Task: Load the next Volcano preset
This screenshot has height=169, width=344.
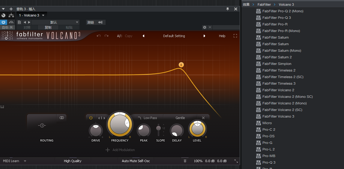Action: (x=204, y=36)
